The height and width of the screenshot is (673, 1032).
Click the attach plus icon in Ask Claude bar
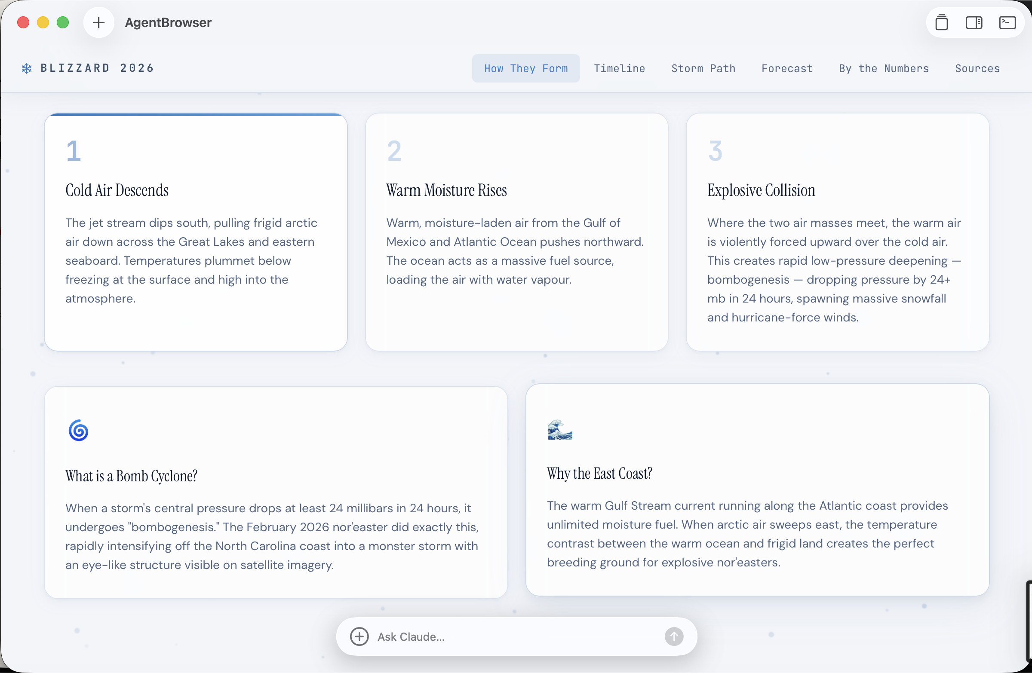click(x=359, y=636)
